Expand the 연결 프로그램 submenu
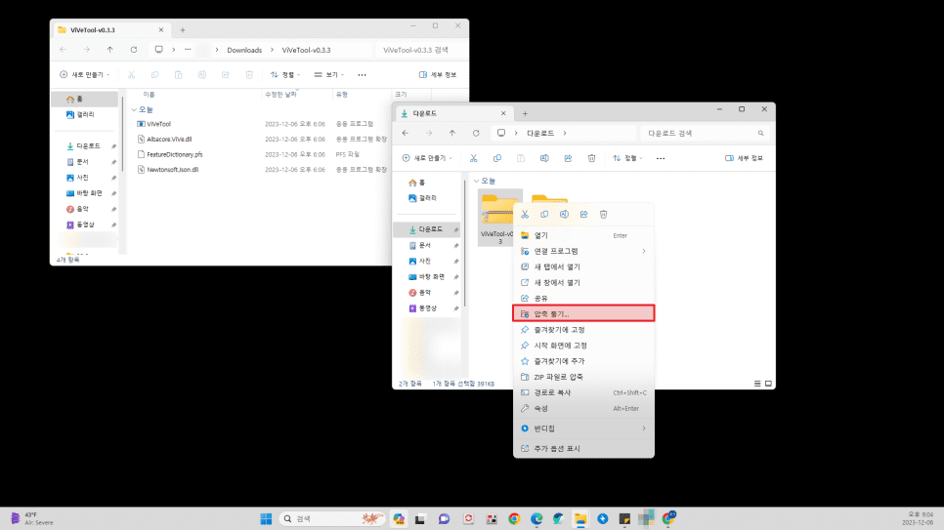The image size is (944, 530). click(x=583, y=251)
